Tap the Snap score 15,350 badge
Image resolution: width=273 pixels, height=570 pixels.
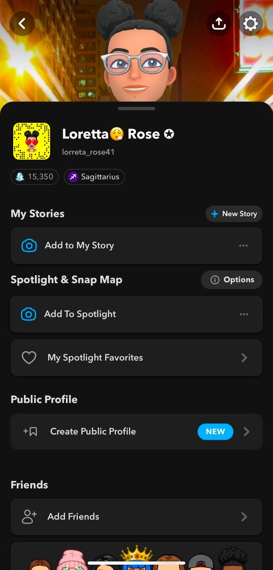[35, 177]
